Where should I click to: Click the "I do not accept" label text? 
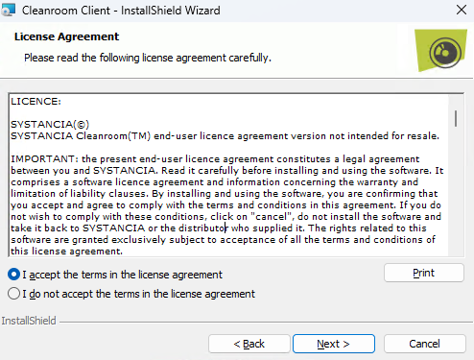tap(138, 294)
